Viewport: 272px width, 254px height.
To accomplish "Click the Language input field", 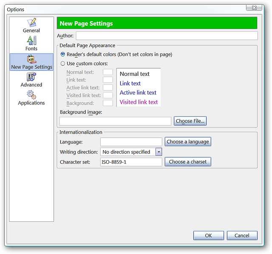I will coord(131,142).
